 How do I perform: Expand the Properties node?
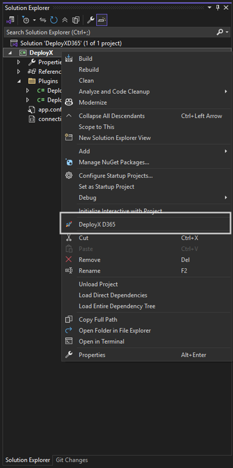click(19, 62)
